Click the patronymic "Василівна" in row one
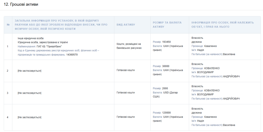263x132 pixels. 229,54
